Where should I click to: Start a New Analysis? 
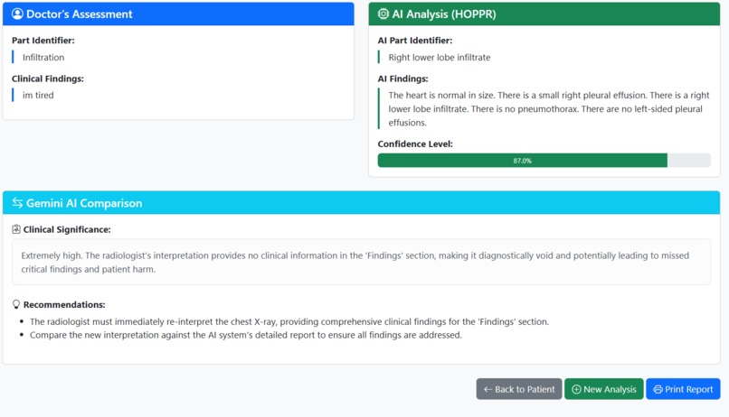[604, 389]
